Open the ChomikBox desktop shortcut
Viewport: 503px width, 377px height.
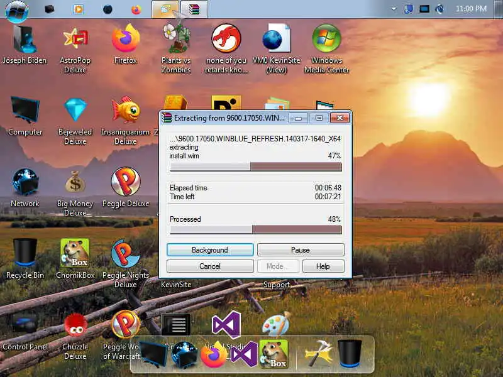(x=75, y=259)
